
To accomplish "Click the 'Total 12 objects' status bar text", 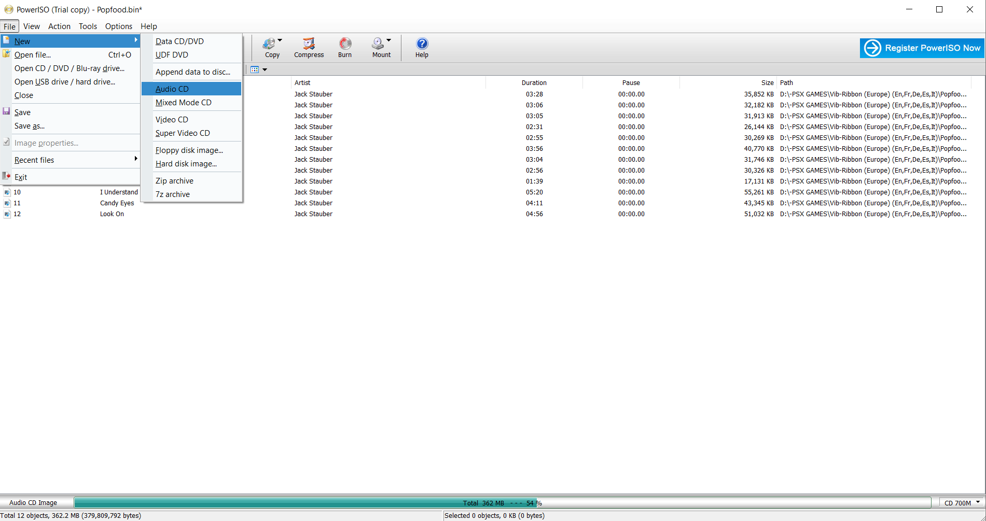I will tap(71, 516).
